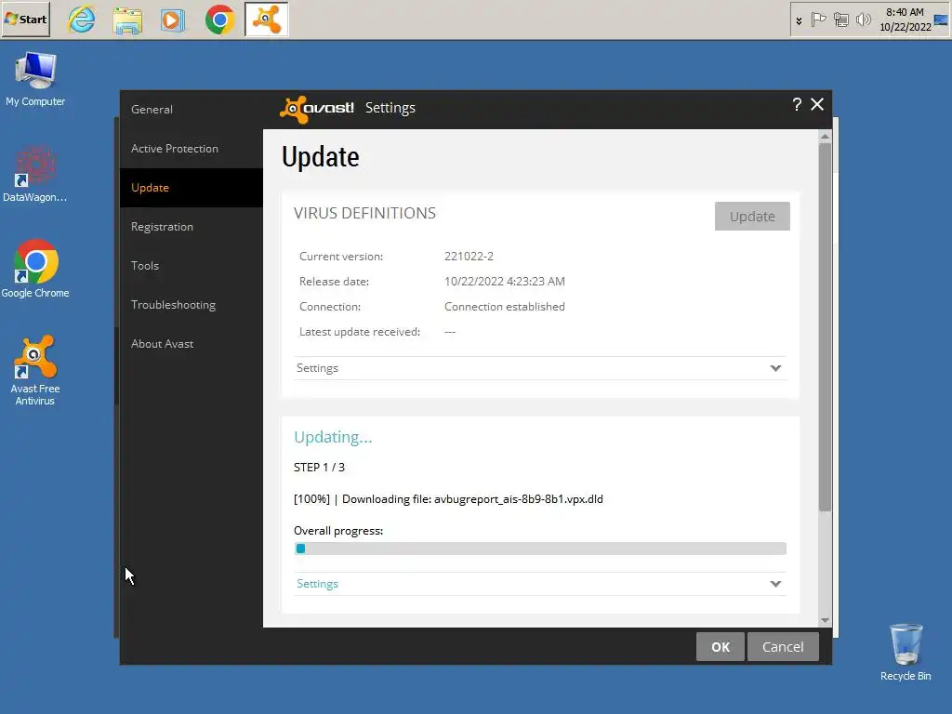This screenshot has height=714, width=952.
Task: Open Windows Explorer folder icon in taskbar
Action: pos(127,20)
